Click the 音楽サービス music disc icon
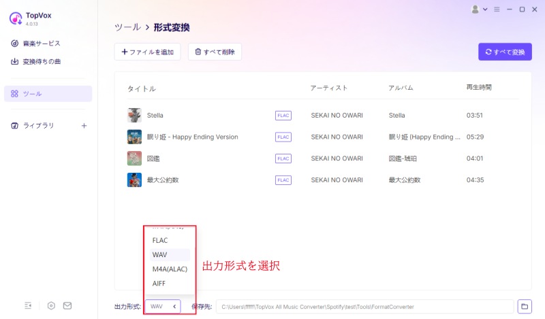Viewport: 545px width, 319px height. (x=14, y=44)
